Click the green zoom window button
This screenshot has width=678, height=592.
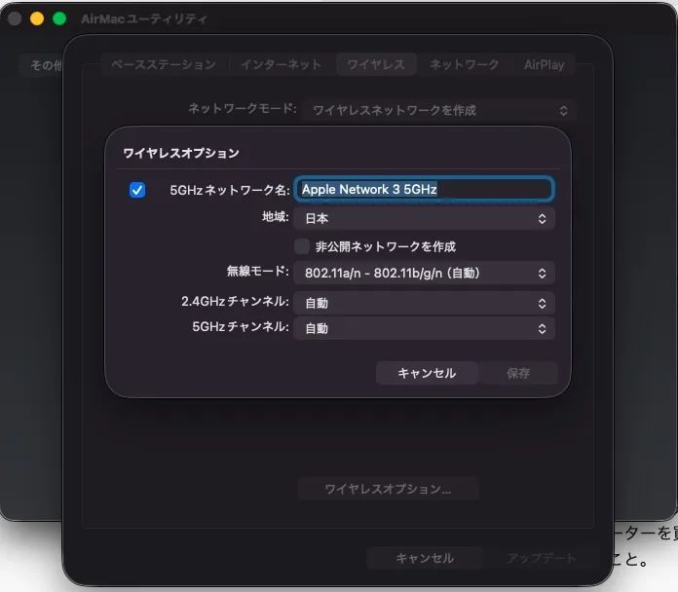click(59, 18)
